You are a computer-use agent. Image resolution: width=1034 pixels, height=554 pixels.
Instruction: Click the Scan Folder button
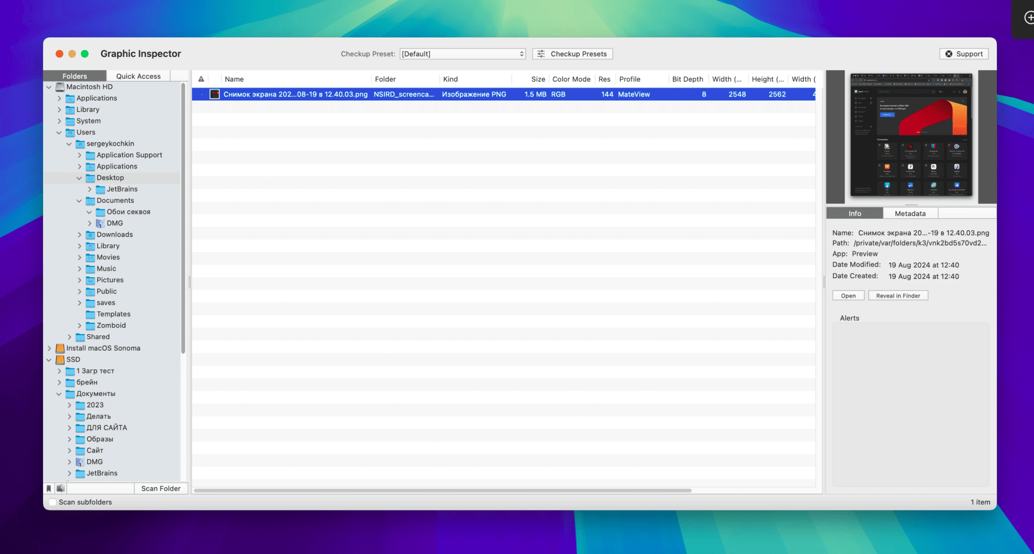(161, 488)
